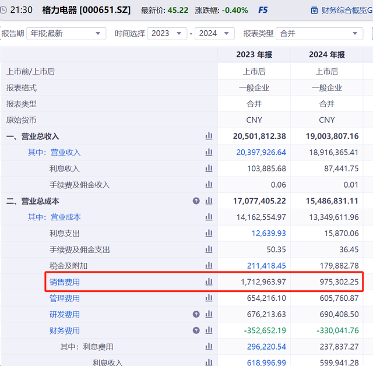373x366 pixels.
Task: Click the F5 refresh indicator
Action: click(x=263, y=10)
